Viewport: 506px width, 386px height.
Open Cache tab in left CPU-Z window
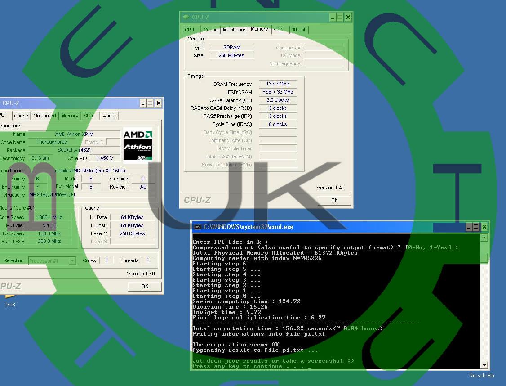click(21, 116)
